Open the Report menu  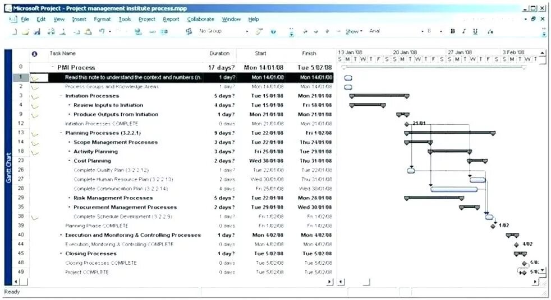(x=171, y=19)
